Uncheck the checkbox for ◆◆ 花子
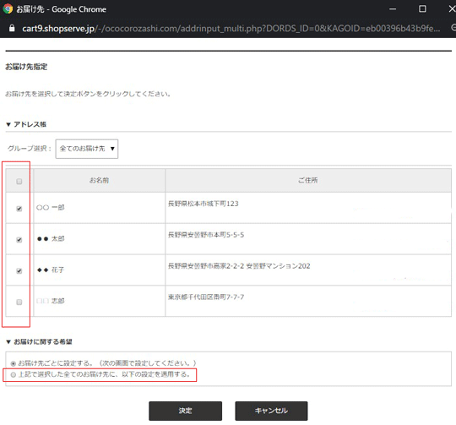Viewport: 456px width, 425px height. (x=19, y=271)
